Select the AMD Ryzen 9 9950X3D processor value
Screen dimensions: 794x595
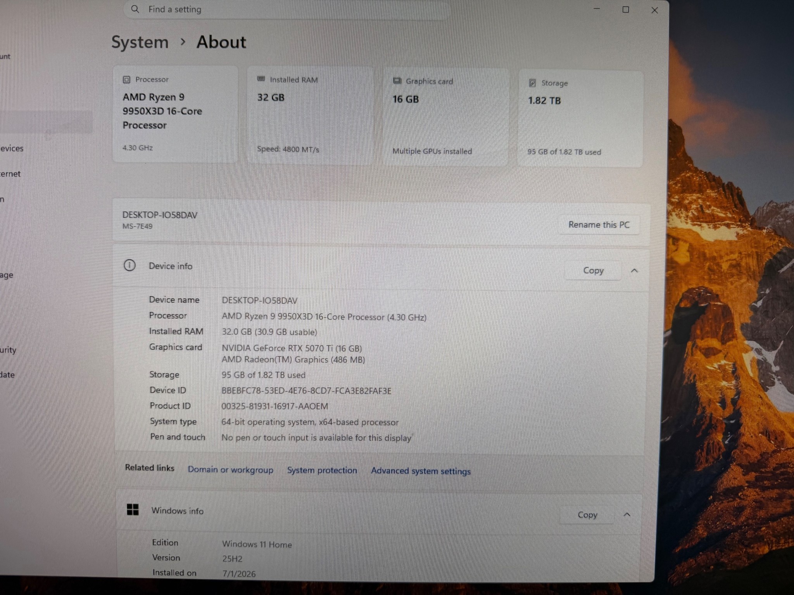pos(324,317)
